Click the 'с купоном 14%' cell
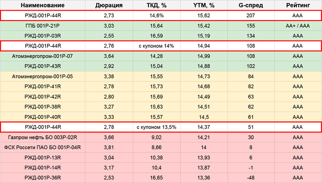Screen dimensions: 322x183 (157, 46)
